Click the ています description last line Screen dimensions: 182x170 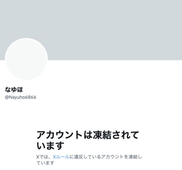[x=45, y=163]
